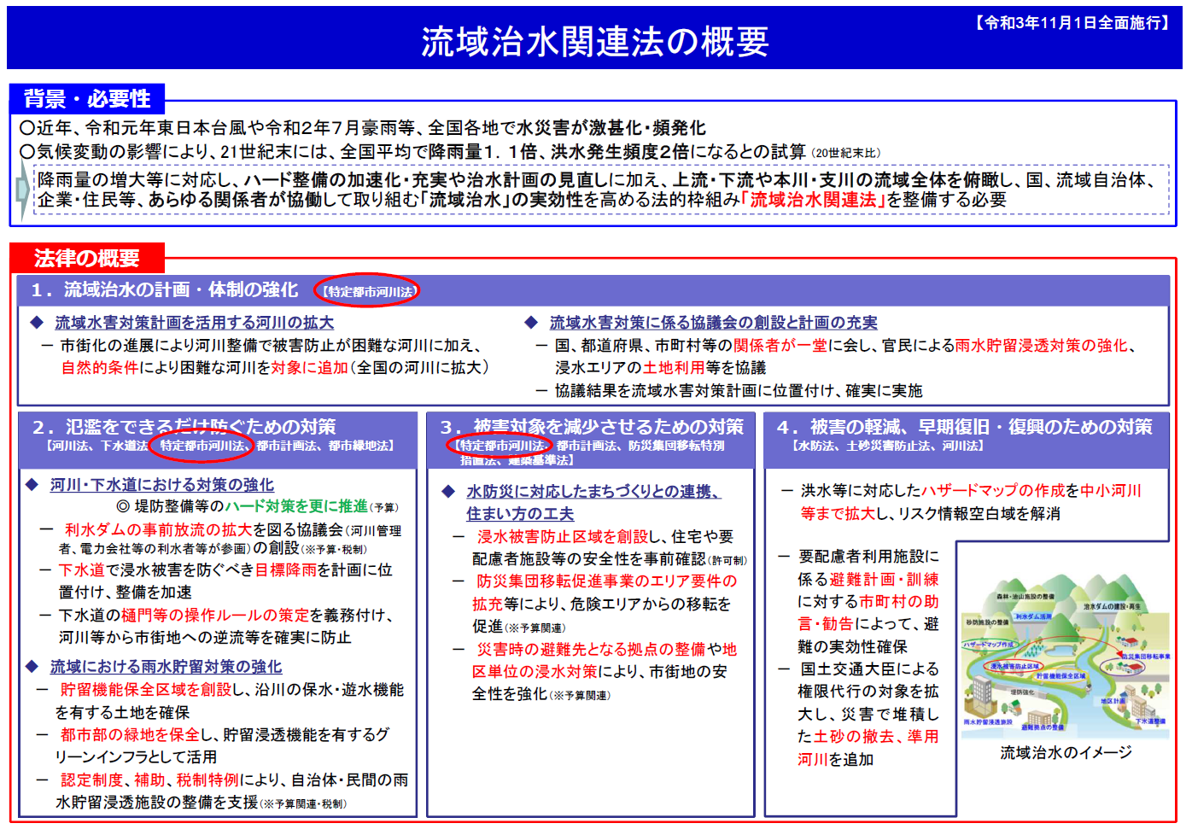Click the map label 砂防施設の整備
This screenshot has width=1192, height=835.
[987, 622]
